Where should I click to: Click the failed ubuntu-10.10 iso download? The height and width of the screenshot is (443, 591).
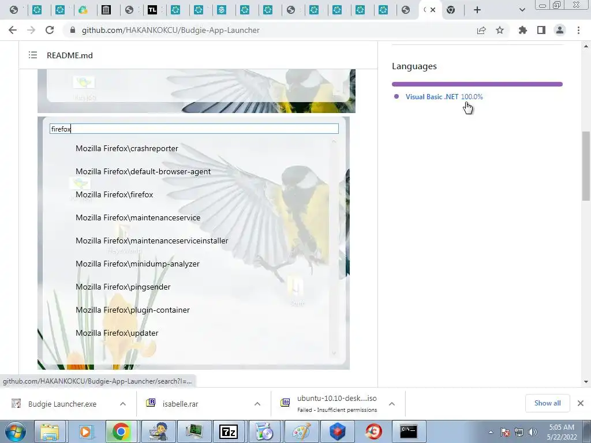click(336, 403)
